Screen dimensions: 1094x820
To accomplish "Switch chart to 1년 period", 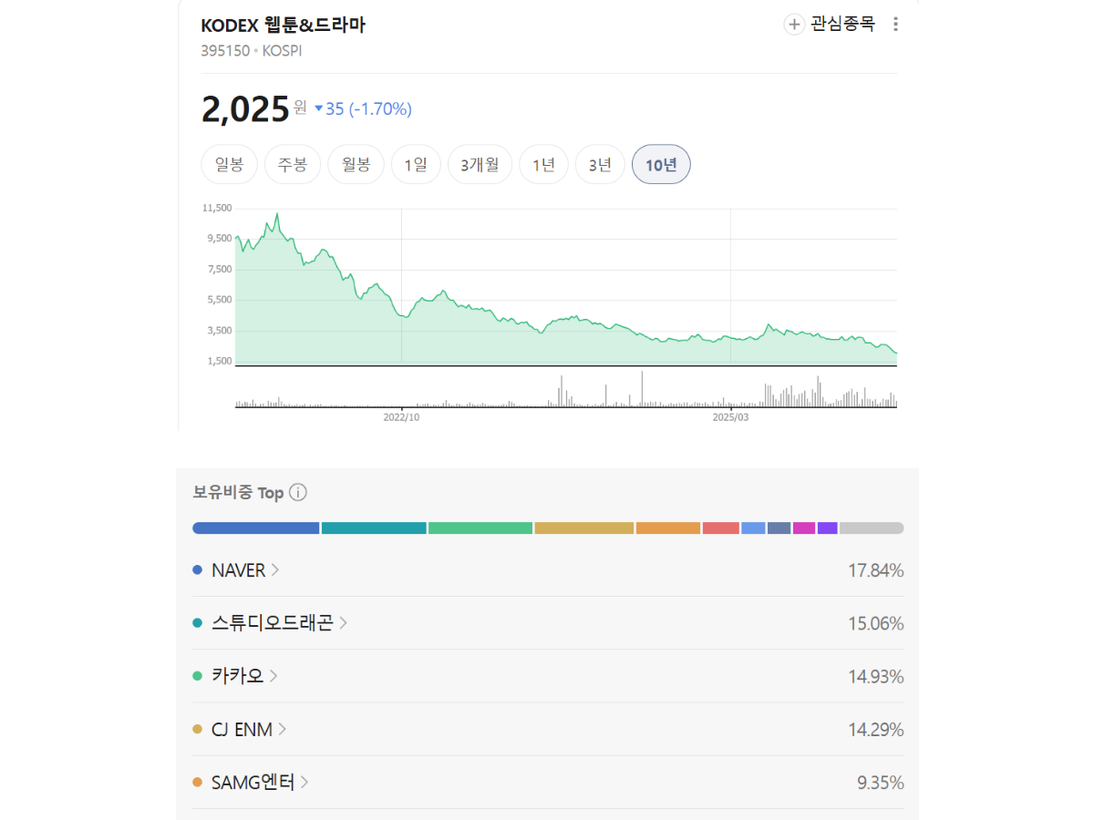I will [543, 165].
